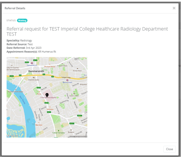Click the 'STATUS:' label

coord(11,20)
